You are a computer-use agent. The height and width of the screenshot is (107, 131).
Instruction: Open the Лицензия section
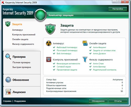pos(19,92)
